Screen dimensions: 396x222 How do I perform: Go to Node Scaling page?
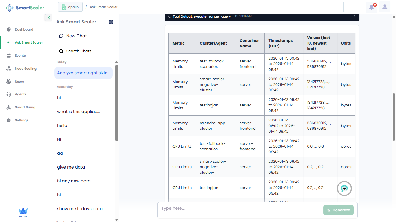[26, 69]
